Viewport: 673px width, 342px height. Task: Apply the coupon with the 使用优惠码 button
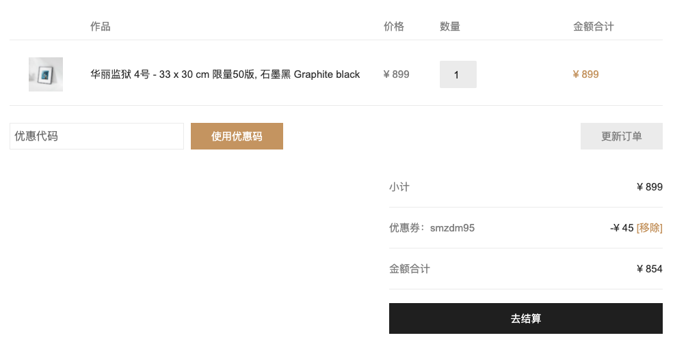(237, 137)
